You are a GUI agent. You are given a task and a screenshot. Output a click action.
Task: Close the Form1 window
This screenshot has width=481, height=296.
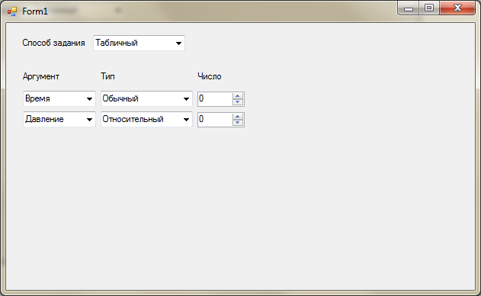(457, 8)
